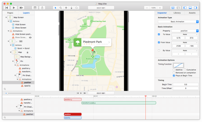Toggle the eye icon on Show Screen animation
The width and height of the screenshot is (202, 122).
pos(30,37)
